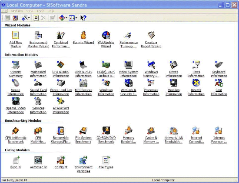Click the properties toolbar icon
The height and width of the screenshot is (183, 239).
point(36,18)
